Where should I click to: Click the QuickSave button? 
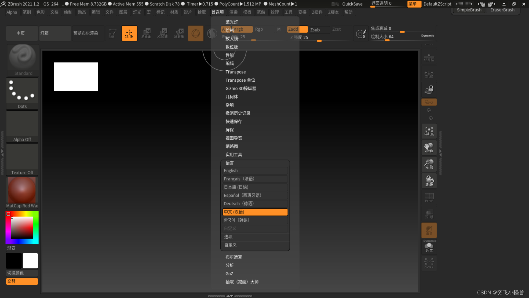(x=352, y=4)
